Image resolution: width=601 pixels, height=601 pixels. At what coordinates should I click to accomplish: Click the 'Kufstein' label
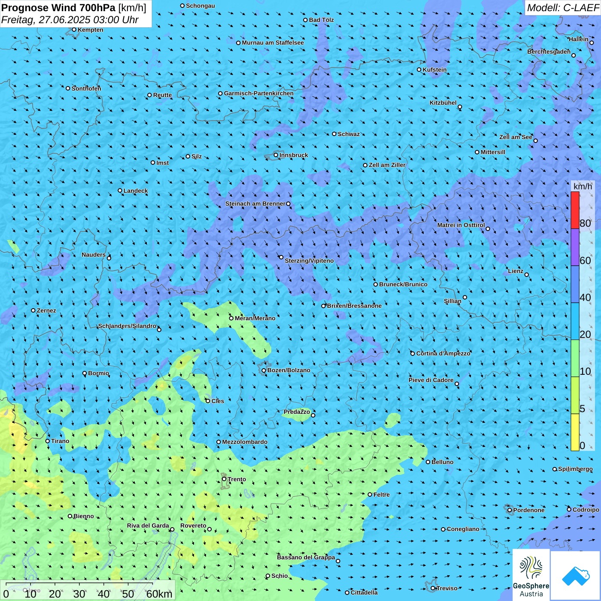click(434, 70)
